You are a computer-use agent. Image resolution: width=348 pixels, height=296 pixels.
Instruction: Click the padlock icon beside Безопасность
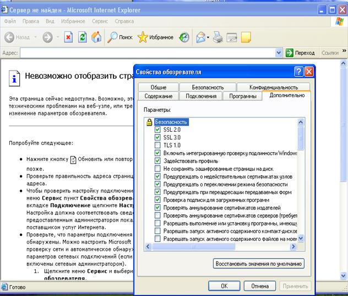(149, 122)
